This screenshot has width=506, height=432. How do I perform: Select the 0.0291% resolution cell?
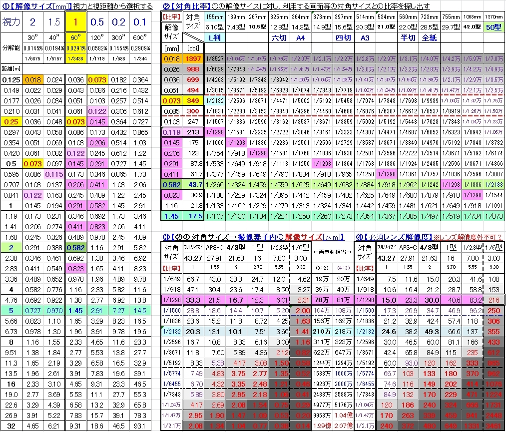(75, 48)
